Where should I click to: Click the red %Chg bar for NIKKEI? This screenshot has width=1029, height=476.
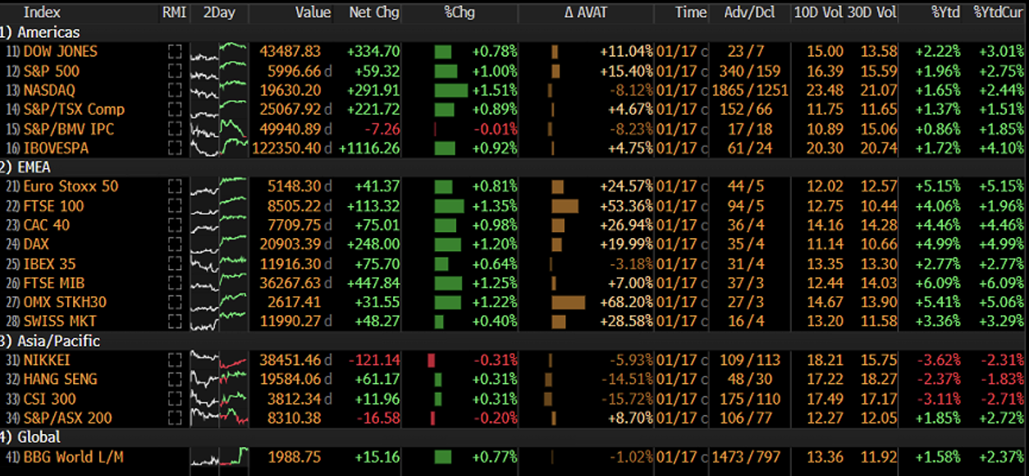pyautogui.click(x=431, y=359)
